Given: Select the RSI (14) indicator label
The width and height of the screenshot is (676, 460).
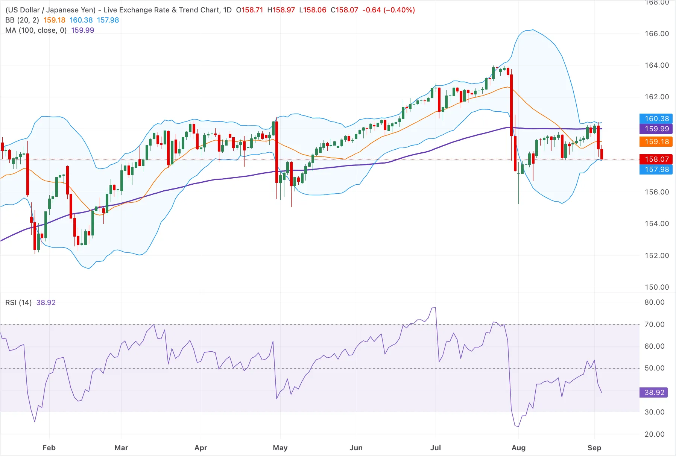Looking at the screenshot, I should (x=18, y=302).
